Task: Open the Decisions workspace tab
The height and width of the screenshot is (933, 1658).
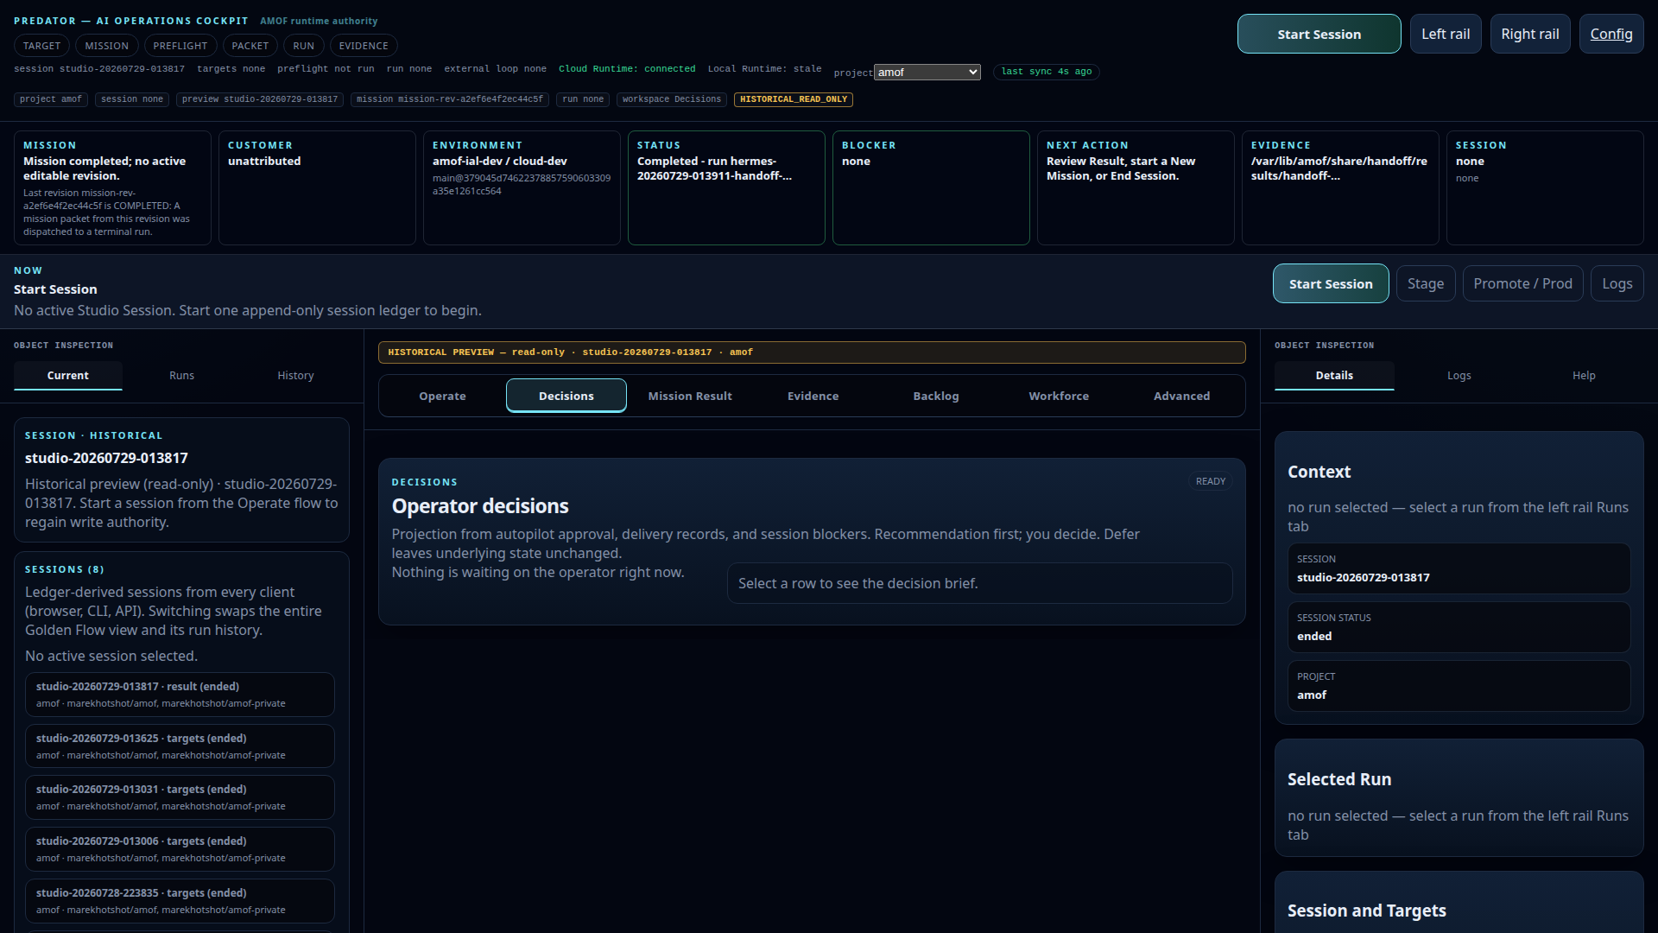Action: (566, 396)
